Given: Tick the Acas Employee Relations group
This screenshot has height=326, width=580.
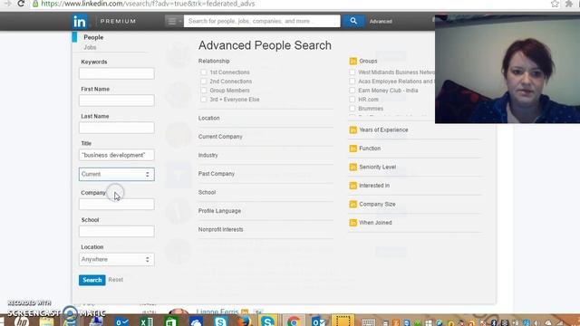Looking at the screenshot, I should click(x=353, y=81).
